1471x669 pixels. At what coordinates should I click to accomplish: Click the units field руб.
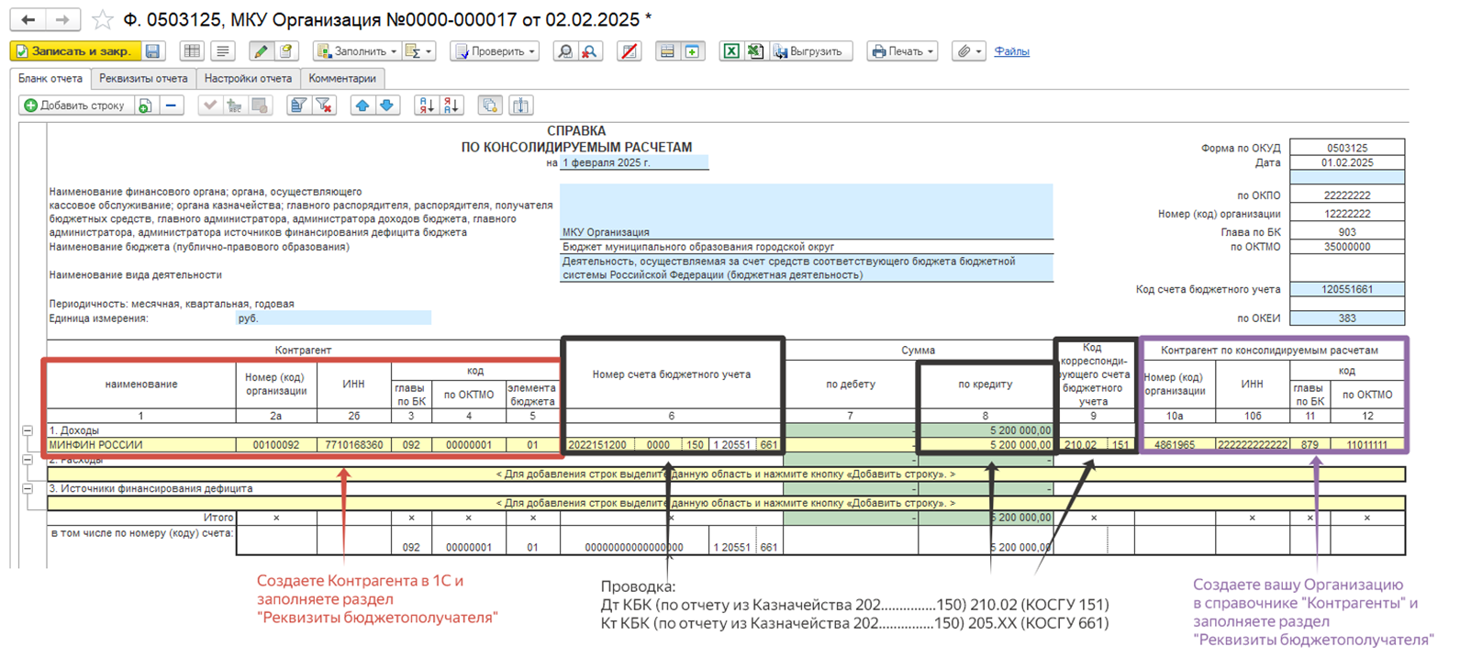333,318
